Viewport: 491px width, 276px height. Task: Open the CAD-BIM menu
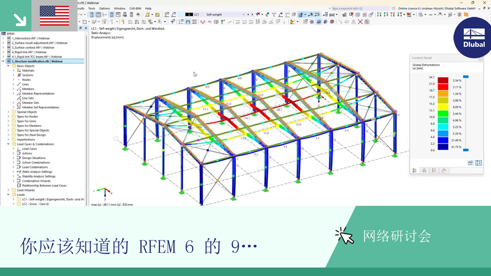[135, 9]
